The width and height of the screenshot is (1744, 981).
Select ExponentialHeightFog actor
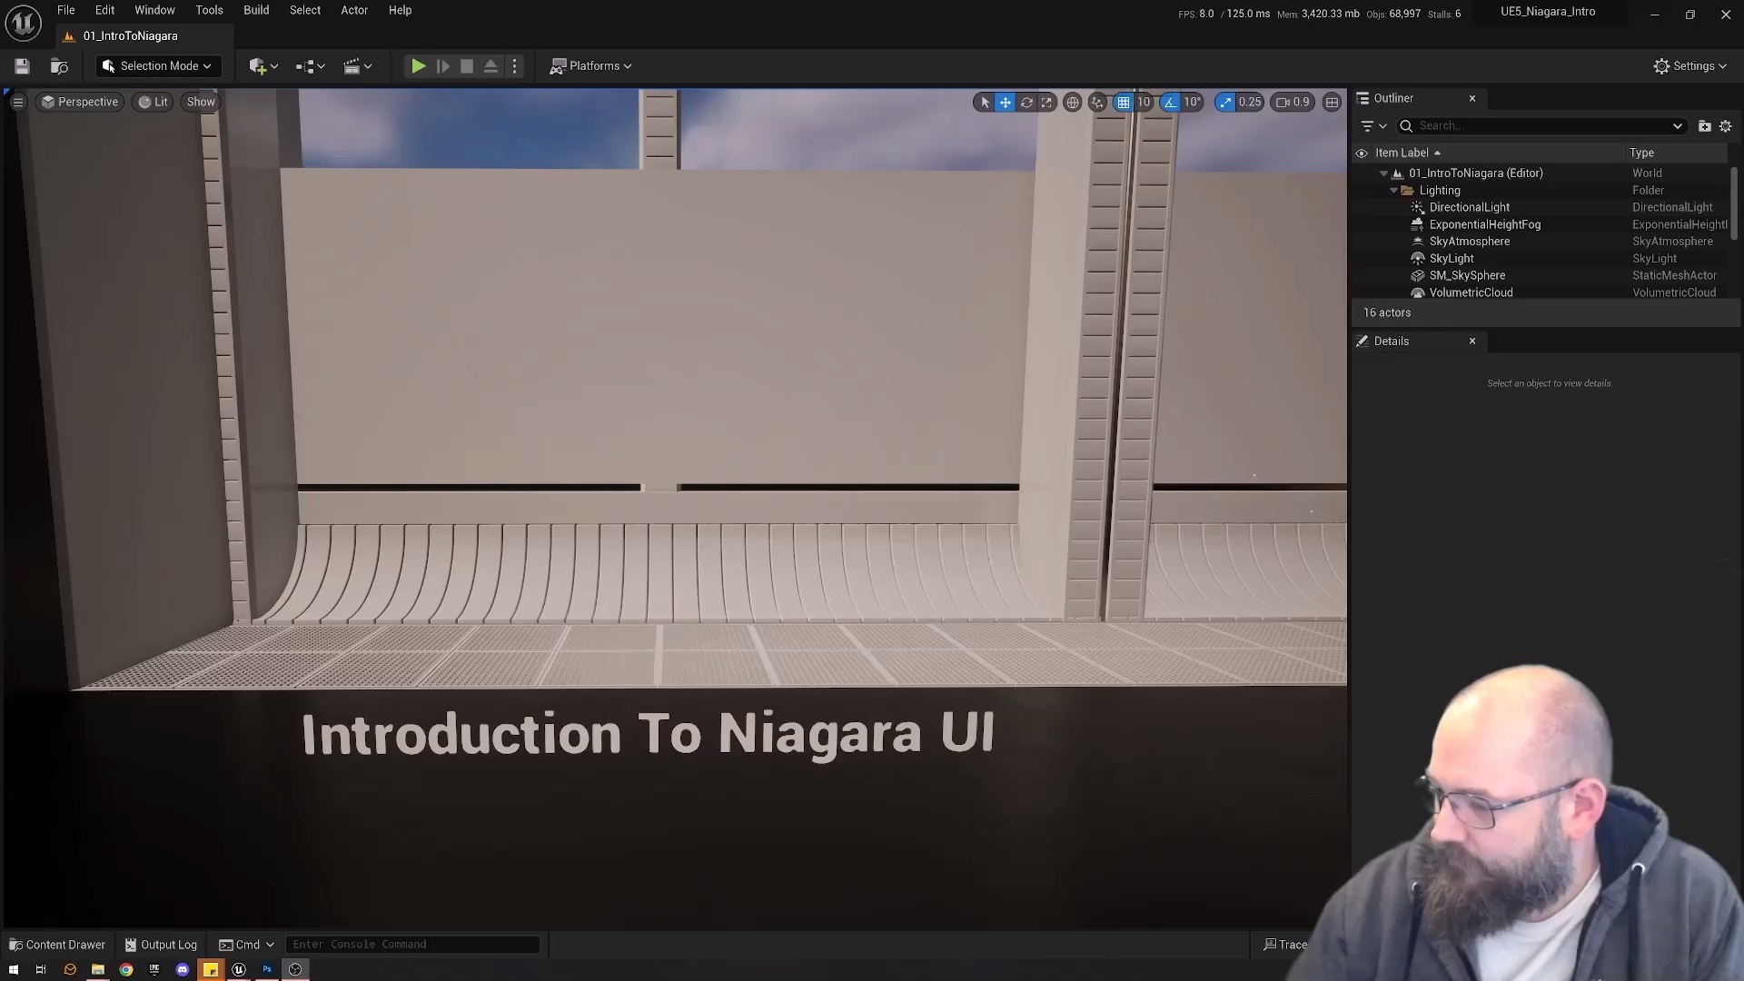tap(1484, 225)
